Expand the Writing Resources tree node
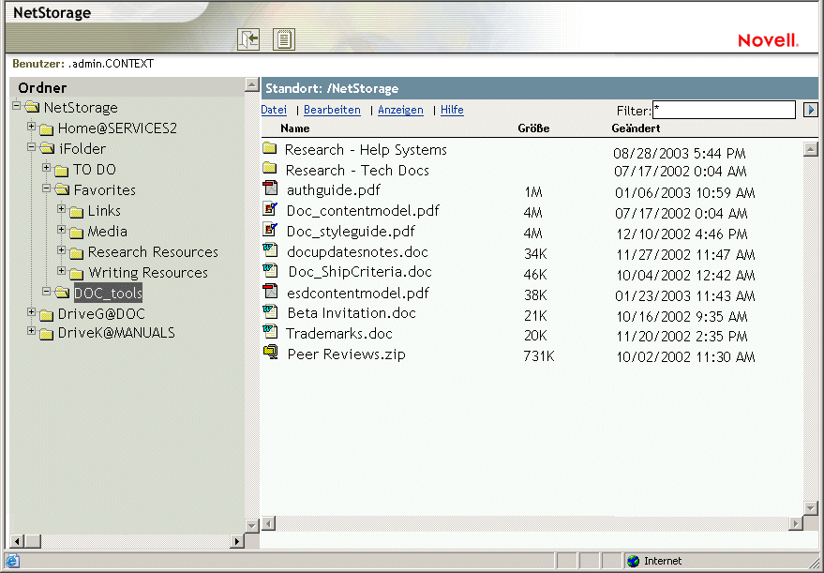Viewport: 824px width, 573px height. tap(62, 271)
